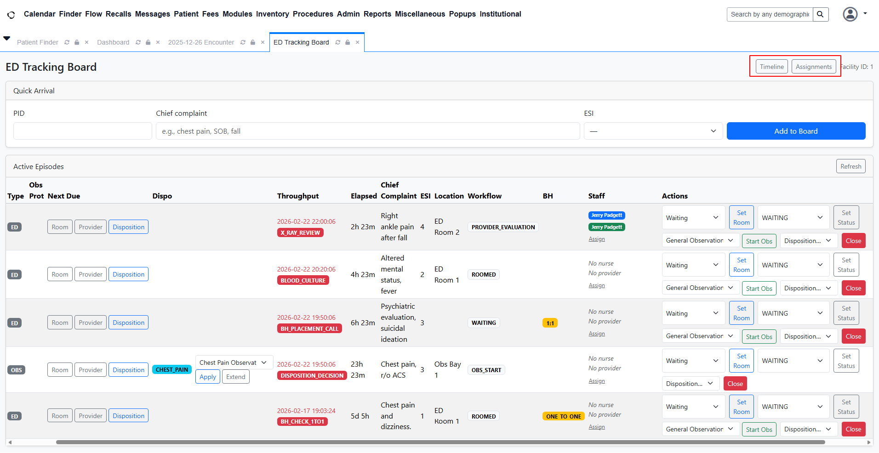Open the ESI dropdown in Quick Arrival
Screen dimensions: 879x453
[x=653, y=131]
